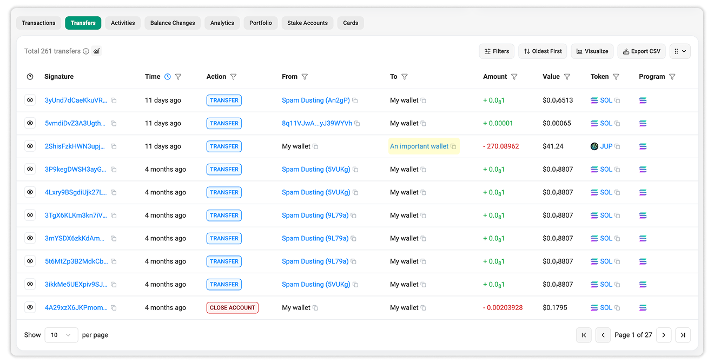Open the JUP token link
The width and height of the screenshot is (714, 364).
tap(606, 146)
